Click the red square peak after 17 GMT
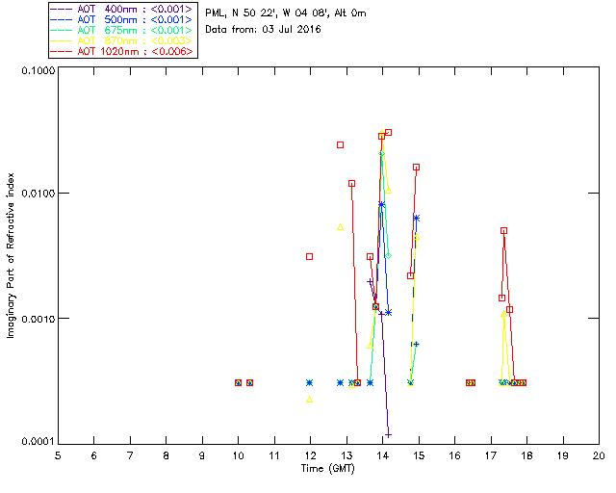The width and height of the screenshot is (616, 493). (x=503, y=231)
